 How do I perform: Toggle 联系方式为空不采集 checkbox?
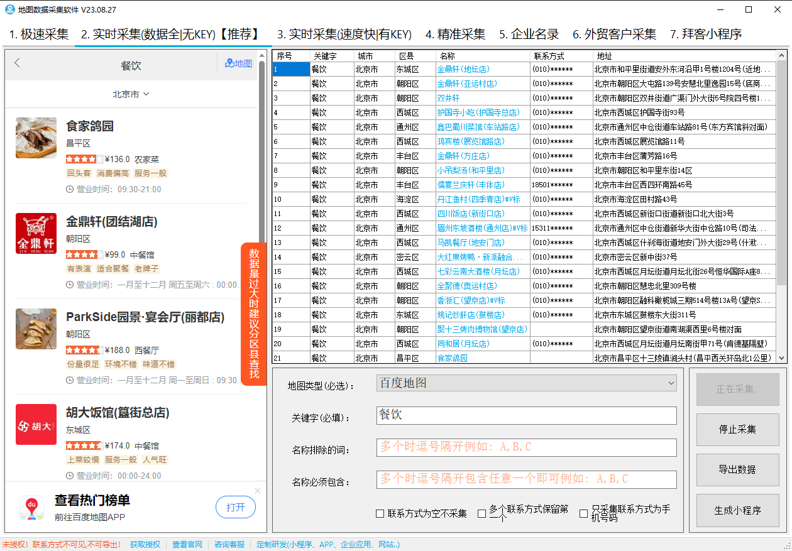380,513
